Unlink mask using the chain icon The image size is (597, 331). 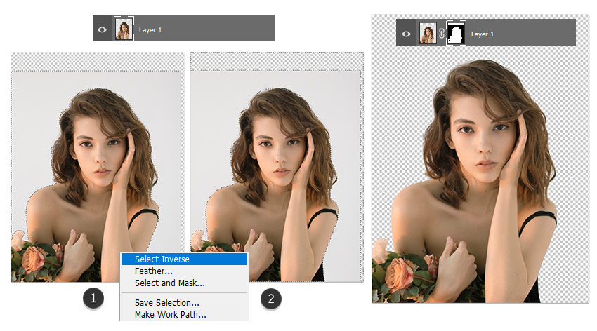coord(441,34)
